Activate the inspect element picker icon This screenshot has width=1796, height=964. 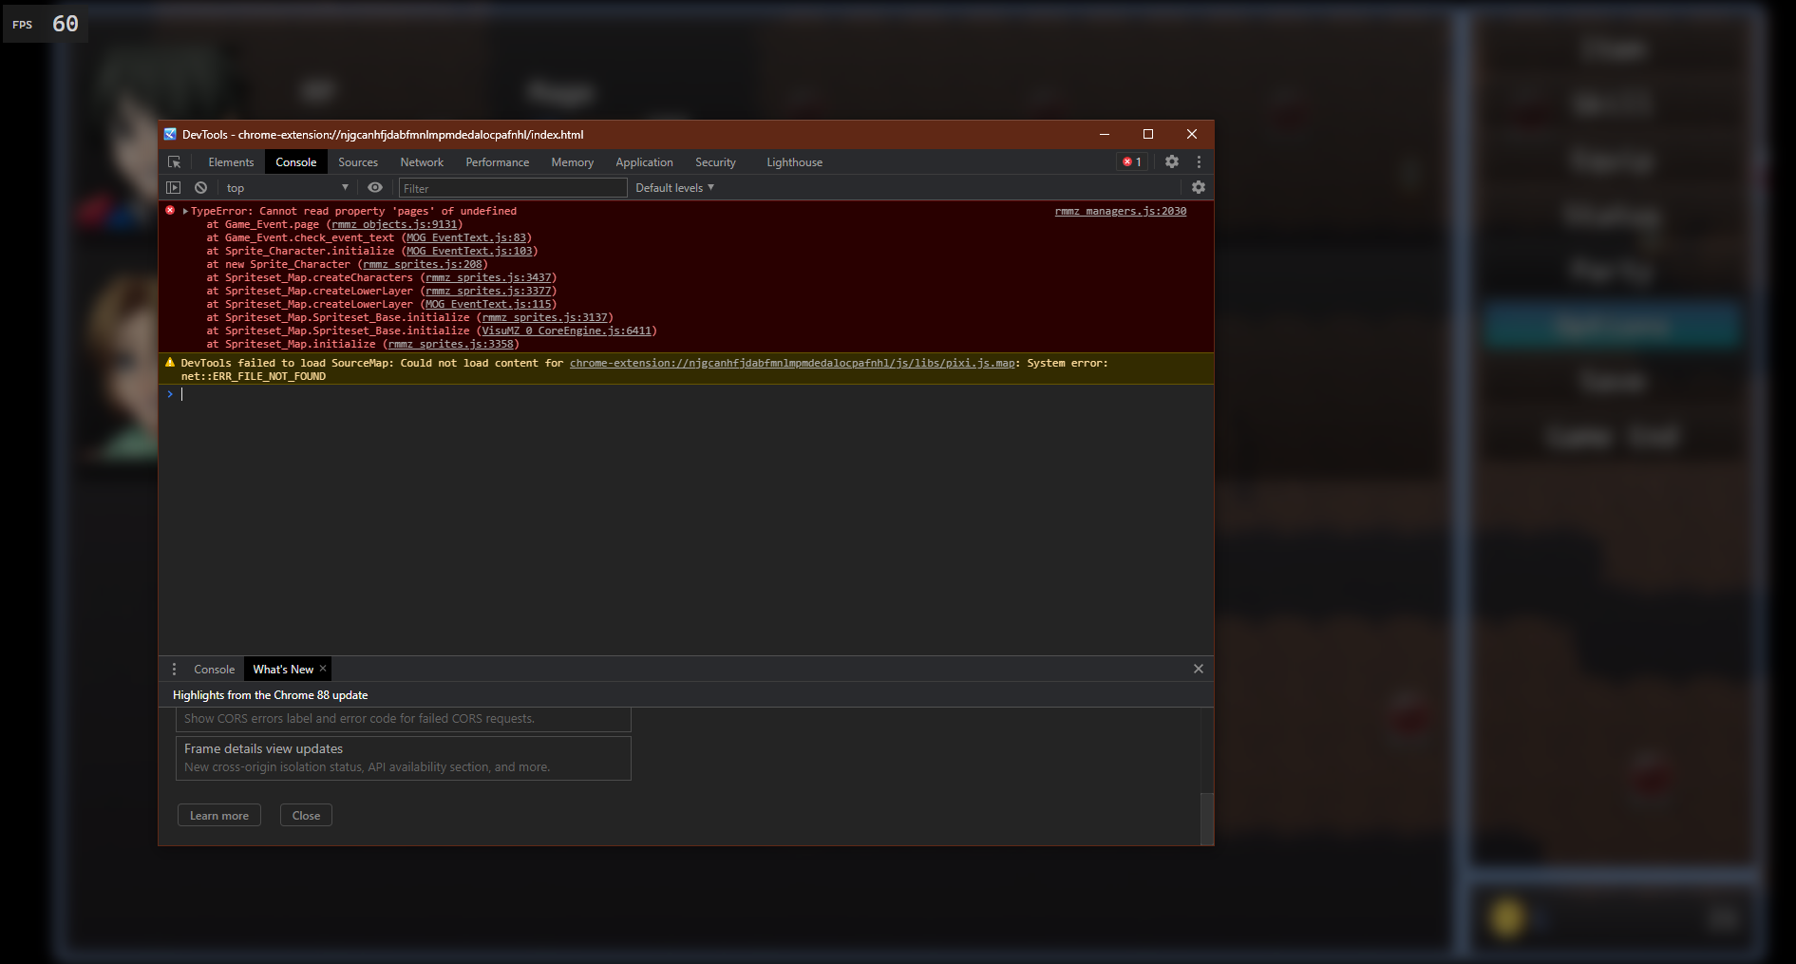(x=174, y=162)
